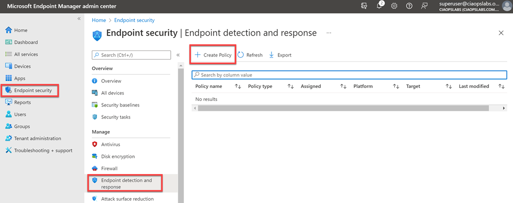513x203 pixels.
Task: Open the directory and subscription icon
Action: click(x=364, y=6)
